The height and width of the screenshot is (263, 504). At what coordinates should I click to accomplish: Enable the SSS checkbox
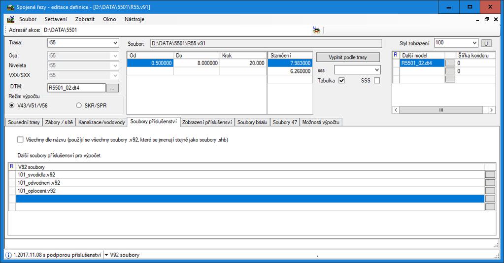[x=377, y=80]
